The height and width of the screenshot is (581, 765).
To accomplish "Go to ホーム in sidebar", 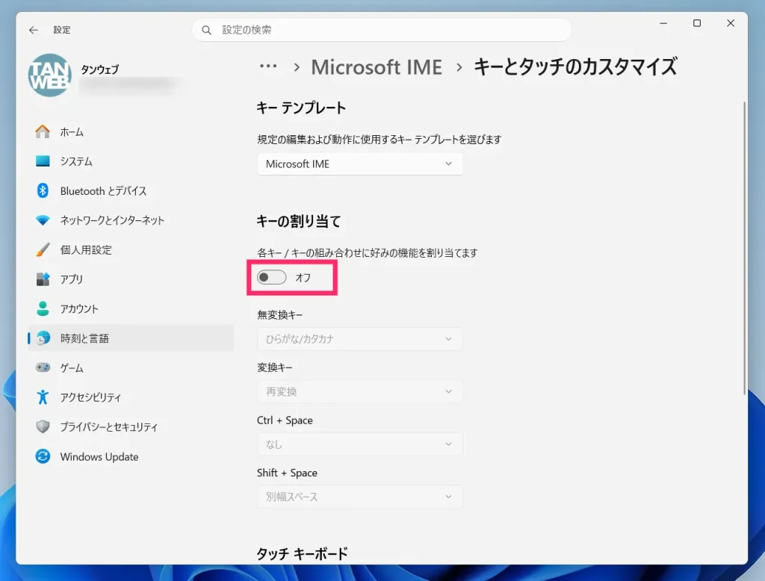I will (131, 131).
